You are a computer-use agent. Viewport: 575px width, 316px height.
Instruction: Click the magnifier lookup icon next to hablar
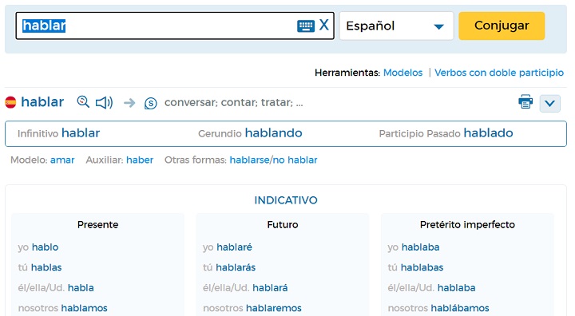(x=83, y=102)
